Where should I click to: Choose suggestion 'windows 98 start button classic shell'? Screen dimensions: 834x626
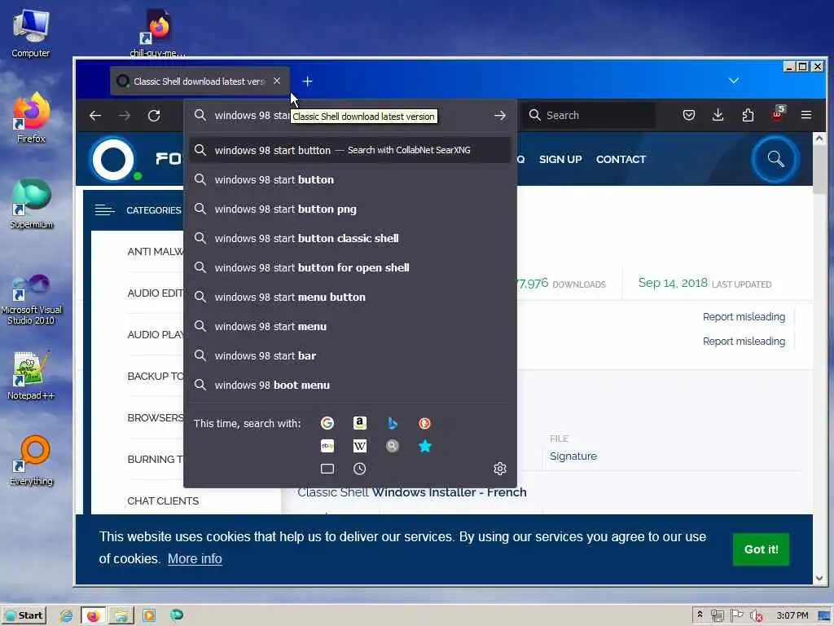point(350,238)
